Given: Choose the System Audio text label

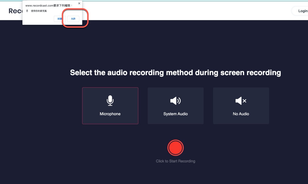Looking at the screenshot, I should pyautogui.click(x=176, y=114).
